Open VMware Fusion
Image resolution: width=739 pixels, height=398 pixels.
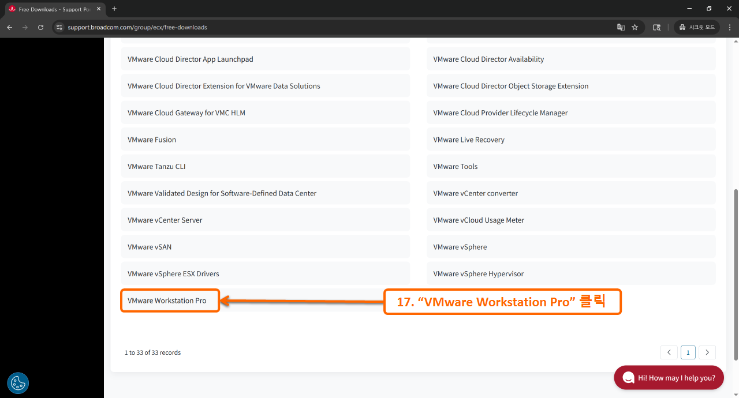coord(266,140)
